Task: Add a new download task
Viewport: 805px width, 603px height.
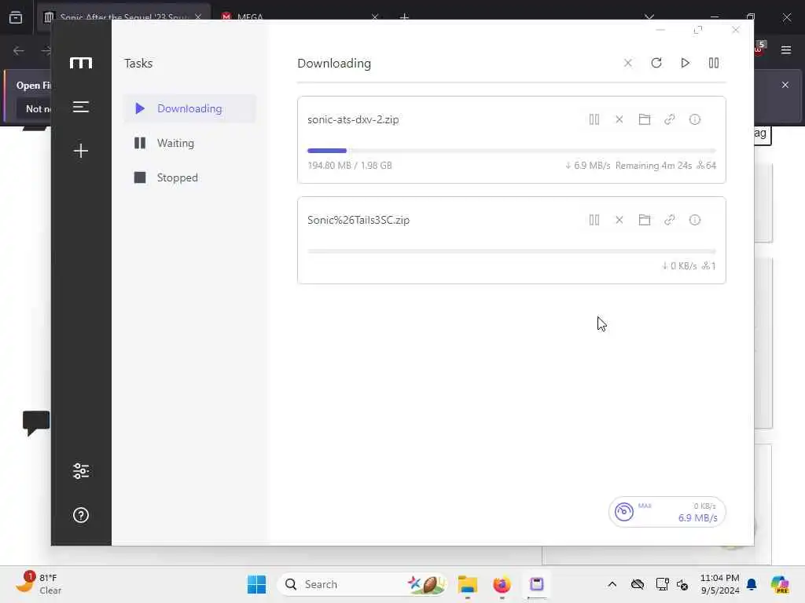Action: [x=81, y=151]
